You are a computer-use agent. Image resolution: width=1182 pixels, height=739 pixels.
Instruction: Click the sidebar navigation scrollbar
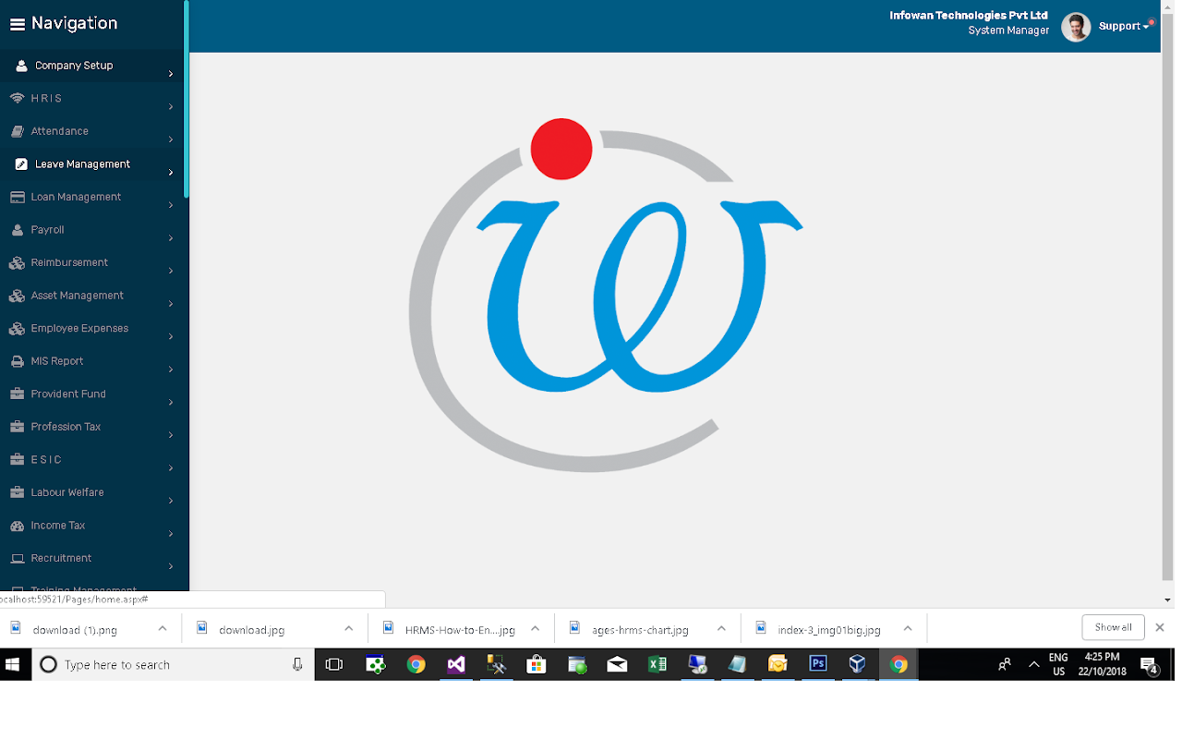click(x=187, y=99)
